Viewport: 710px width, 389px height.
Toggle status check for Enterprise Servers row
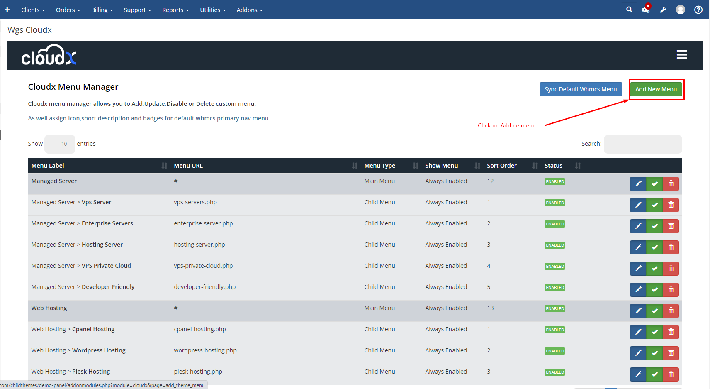pos(654,226)
